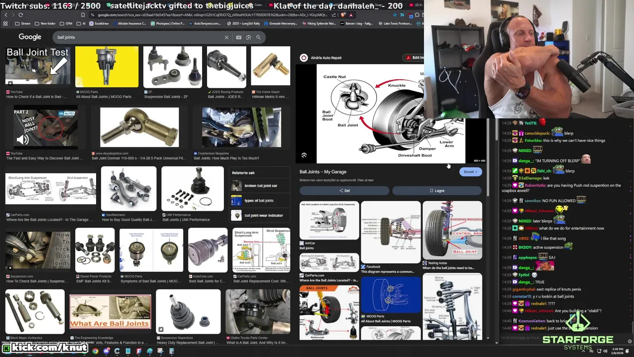
Task: Open the Ball Joints – My Garage title link
Action: tap(323, 172)
